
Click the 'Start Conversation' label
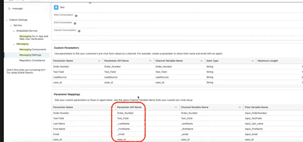tap(64, 15)
